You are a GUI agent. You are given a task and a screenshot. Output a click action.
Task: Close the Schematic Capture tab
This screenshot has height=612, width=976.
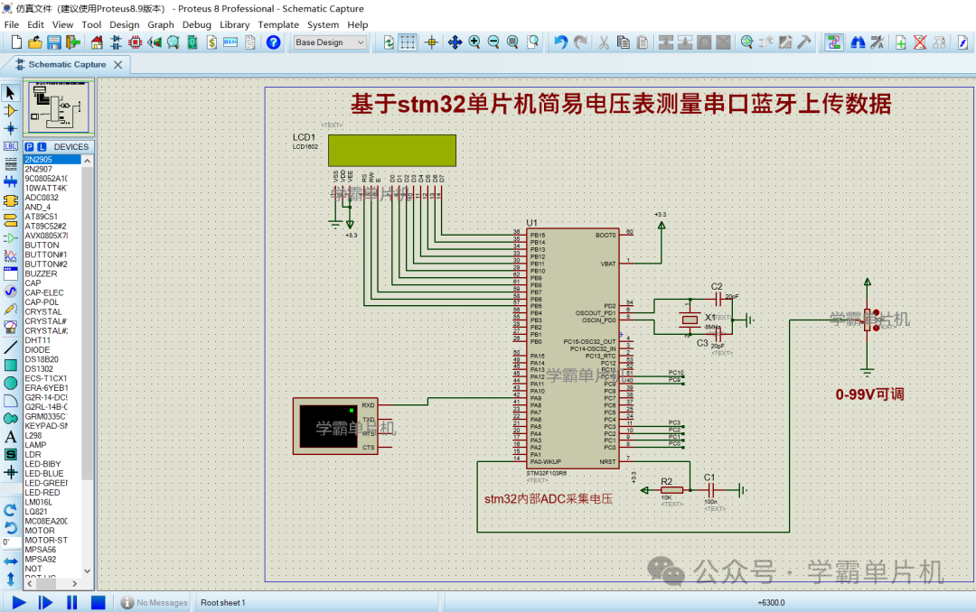[117, 65]
